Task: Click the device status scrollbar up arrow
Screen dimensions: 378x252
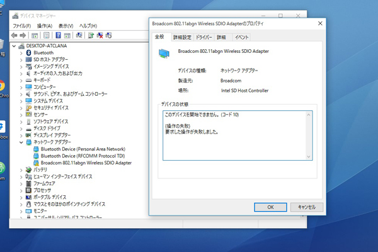Action: (309, 115)
